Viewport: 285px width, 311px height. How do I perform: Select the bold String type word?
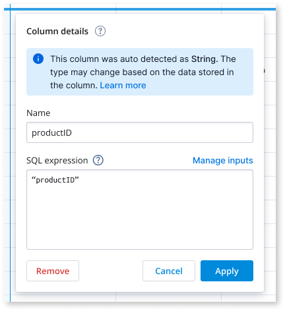[203, 59]
